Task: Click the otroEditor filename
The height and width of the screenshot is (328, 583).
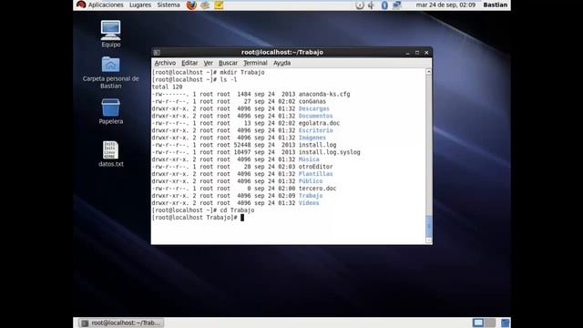Action: point(316,167)
